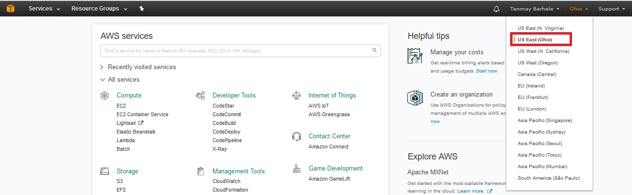Expand Recently visited services section
Screen dimensions: 632x195
(138, 67)
